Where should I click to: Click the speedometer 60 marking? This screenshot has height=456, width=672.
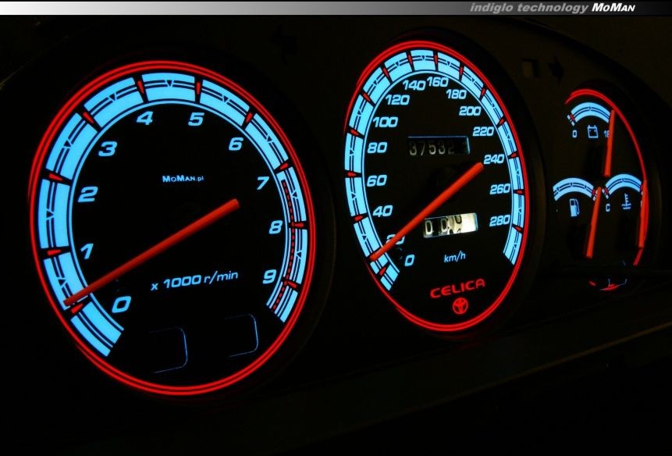tap(377, 180)
